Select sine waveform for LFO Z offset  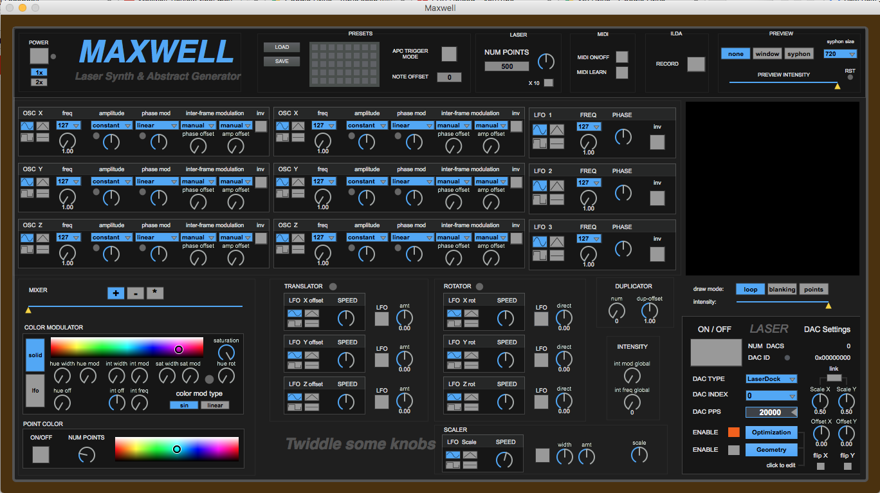pos(294,397)
